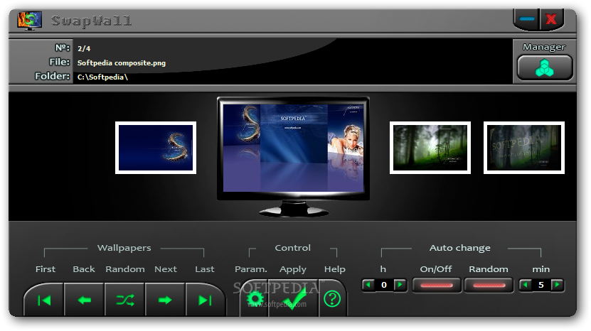Jump to the last wallpaper
The image size is (591, 331).
pos(206,300)
